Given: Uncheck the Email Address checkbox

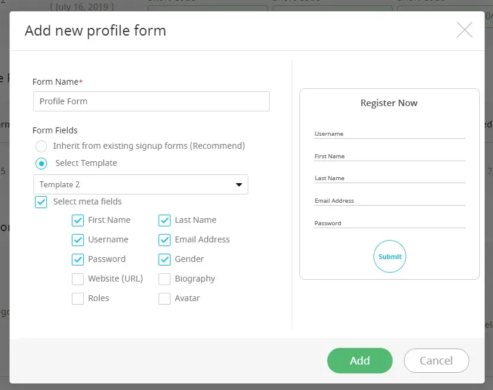Looking at the screenshot, I should pos(165,240).
